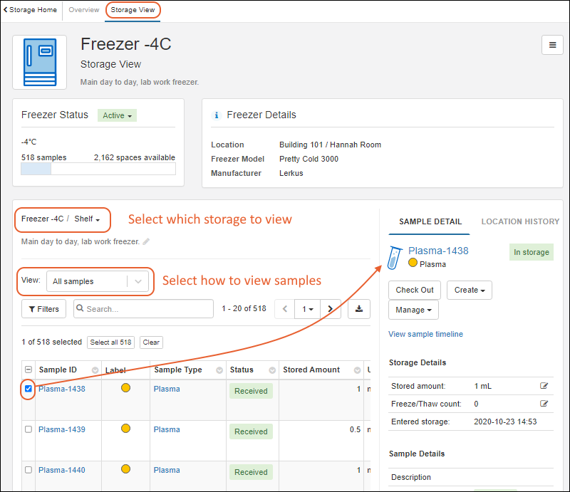The image size is (570, 492).
Task: Edit the freezer description pencil icon
Action: click(146, 242)
